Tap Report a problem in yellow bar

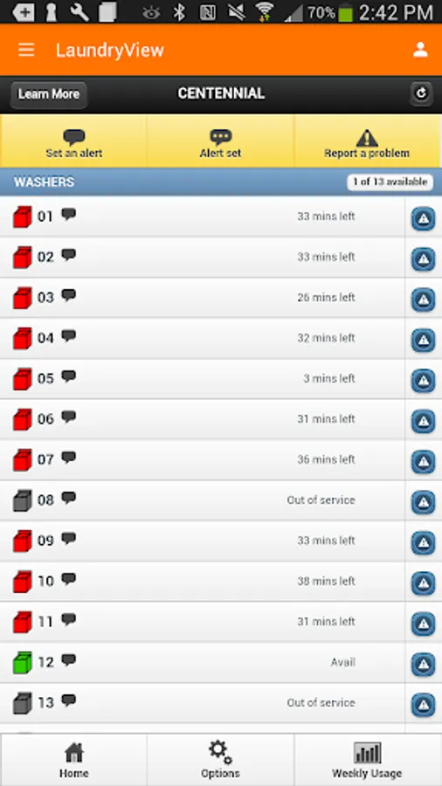(367, 142)
